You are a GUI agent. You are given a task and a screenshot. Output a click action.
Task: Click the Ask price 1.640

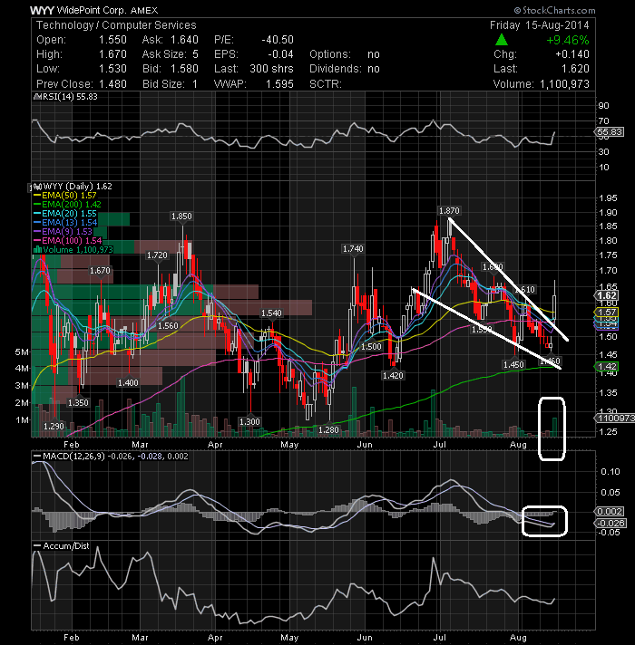pos(184,40)
